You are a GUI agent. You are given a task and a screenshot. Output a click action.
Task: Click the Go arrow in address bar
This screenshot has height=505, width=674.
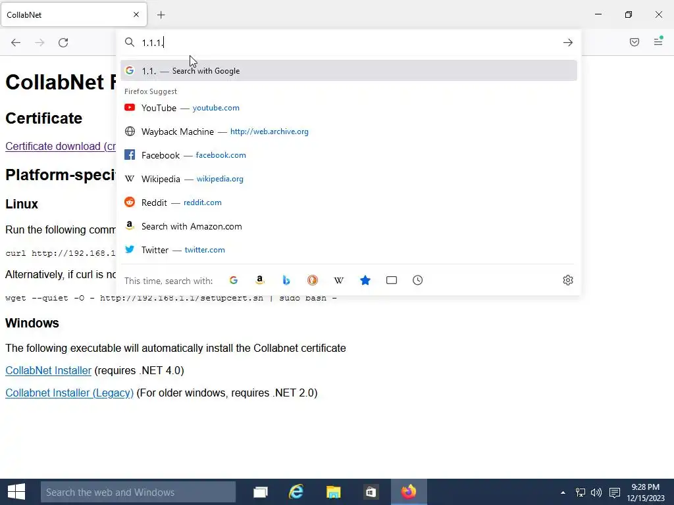(568, 43)
